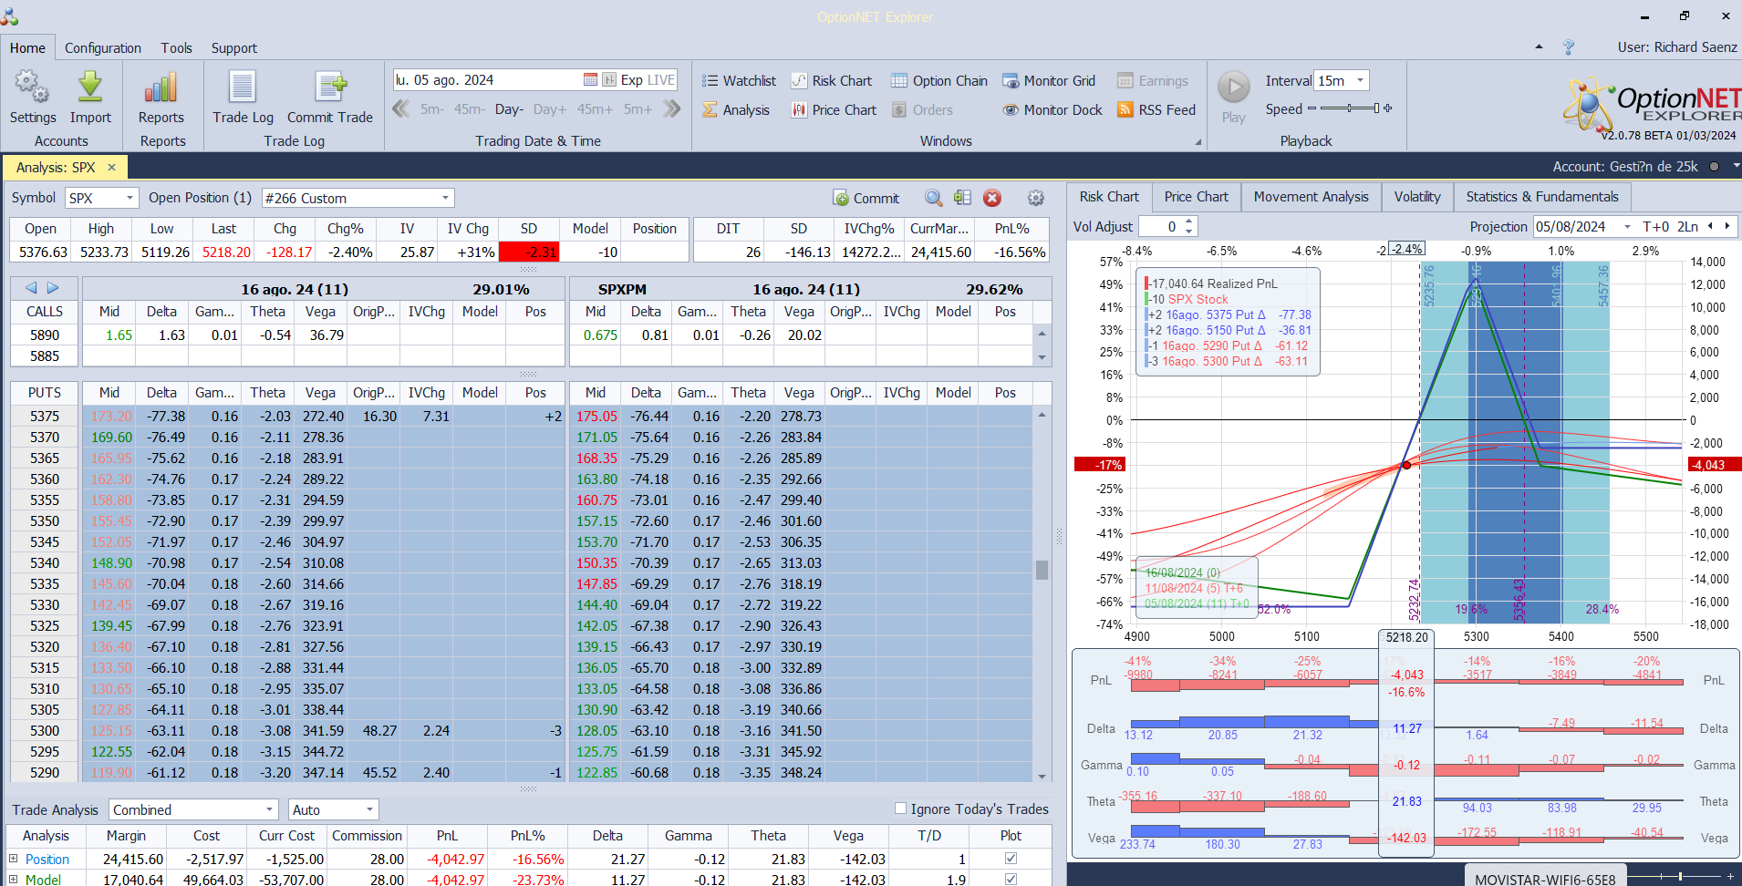
Task: Click the red delete position icon
Action: point(992,198)
